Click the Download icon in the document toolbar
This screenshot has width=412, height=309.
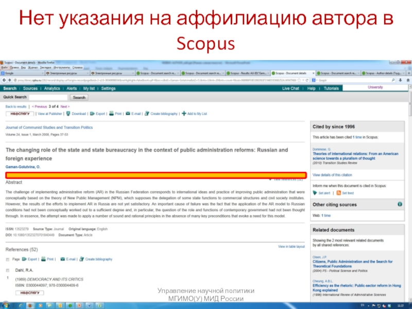pos(68,113)
